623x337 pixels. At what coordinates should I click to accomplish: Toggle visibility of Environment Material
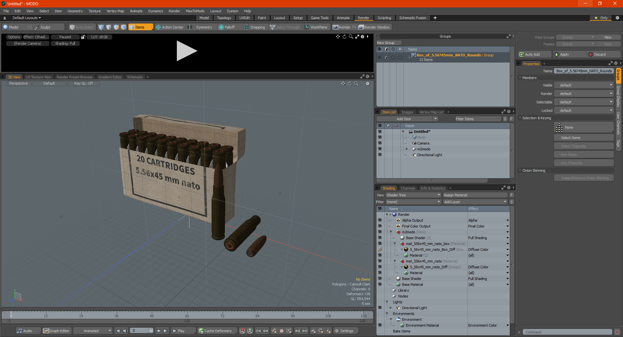(380, 325)
